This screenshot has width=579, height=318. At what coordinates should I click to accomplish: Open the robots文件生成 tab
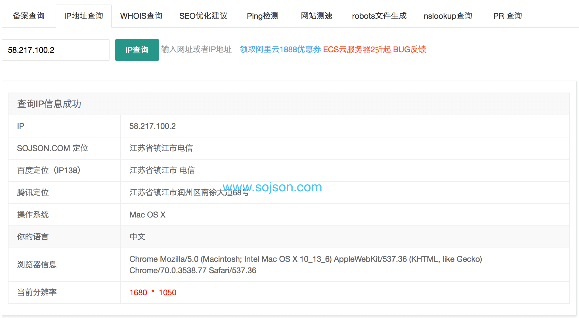tap(379, 16)
